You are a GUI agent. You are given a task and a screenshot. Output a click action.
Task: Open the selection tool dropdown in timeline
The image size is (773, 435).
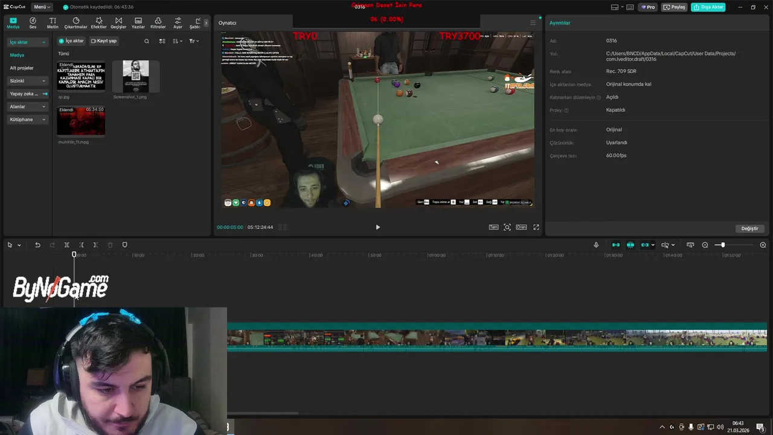(x=19, y=245)
